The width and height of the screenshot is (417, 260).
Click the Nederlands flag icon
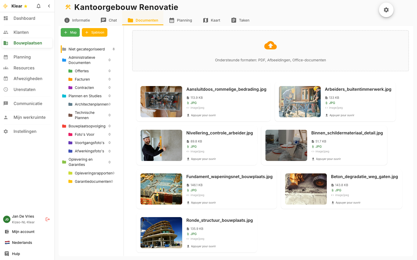(x=6, y=243)
